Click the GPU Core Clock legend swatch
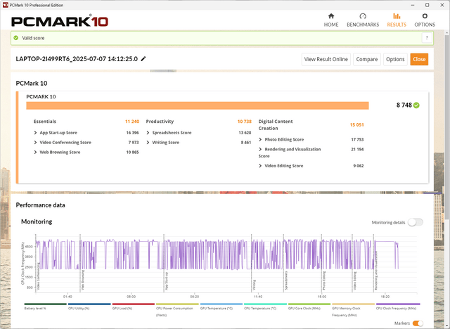450x329 pixels. click(309, 304)
